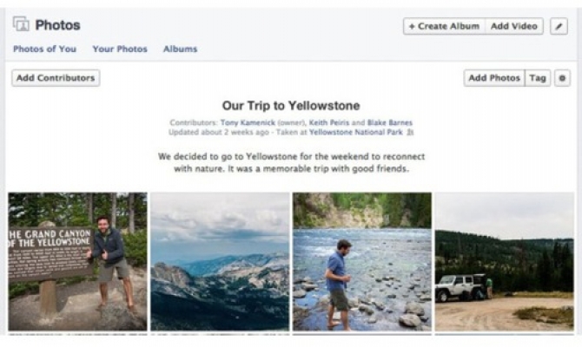582x347 pixels.
Task: Open the photo of man standing in river
Action: [362, 261]
